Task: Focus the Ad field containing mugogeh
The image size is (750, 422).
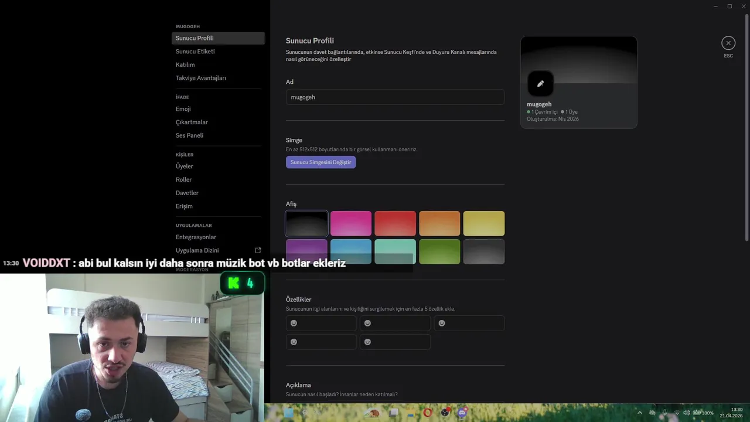Action: 395,97
